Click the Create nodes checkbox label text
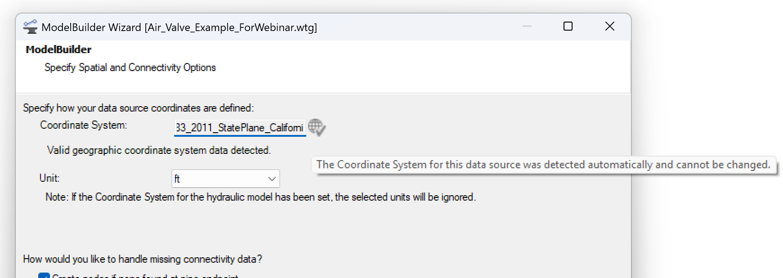This screenshot has width=783, height=278. click(145, 276)
